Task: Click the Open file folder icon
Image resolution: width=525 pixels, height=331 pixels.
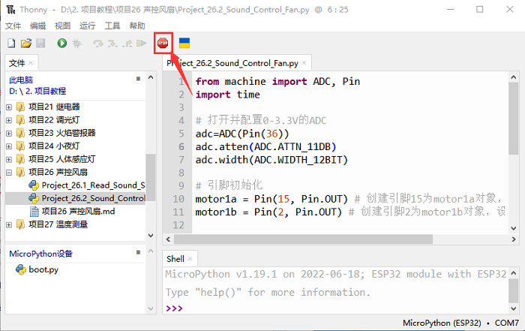Action: 25,44
